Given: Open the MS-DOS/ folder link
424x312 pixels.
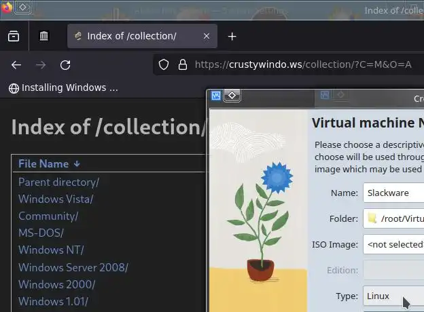Looking at the screenshot, I should tap(41, 233).
